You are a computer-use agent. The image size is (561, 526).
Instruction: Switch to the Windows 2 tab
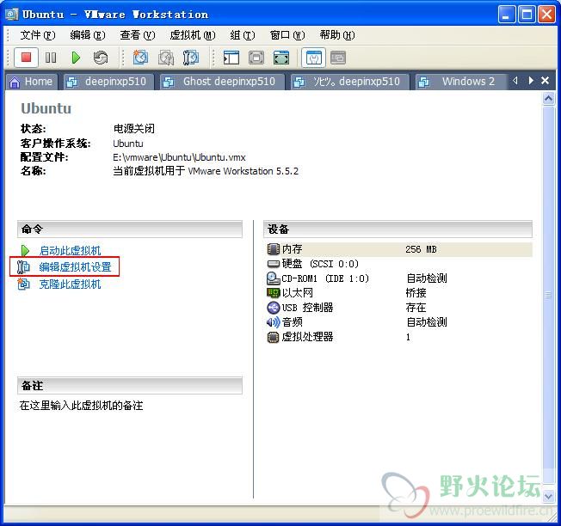click(x=461, y=82)
